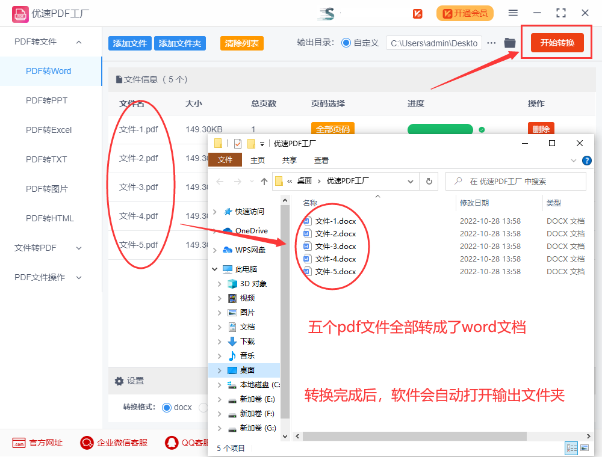Click the large icons view button in Explorer
The width and height of the screenshot is (602, 457).
(x=585, y=448)
